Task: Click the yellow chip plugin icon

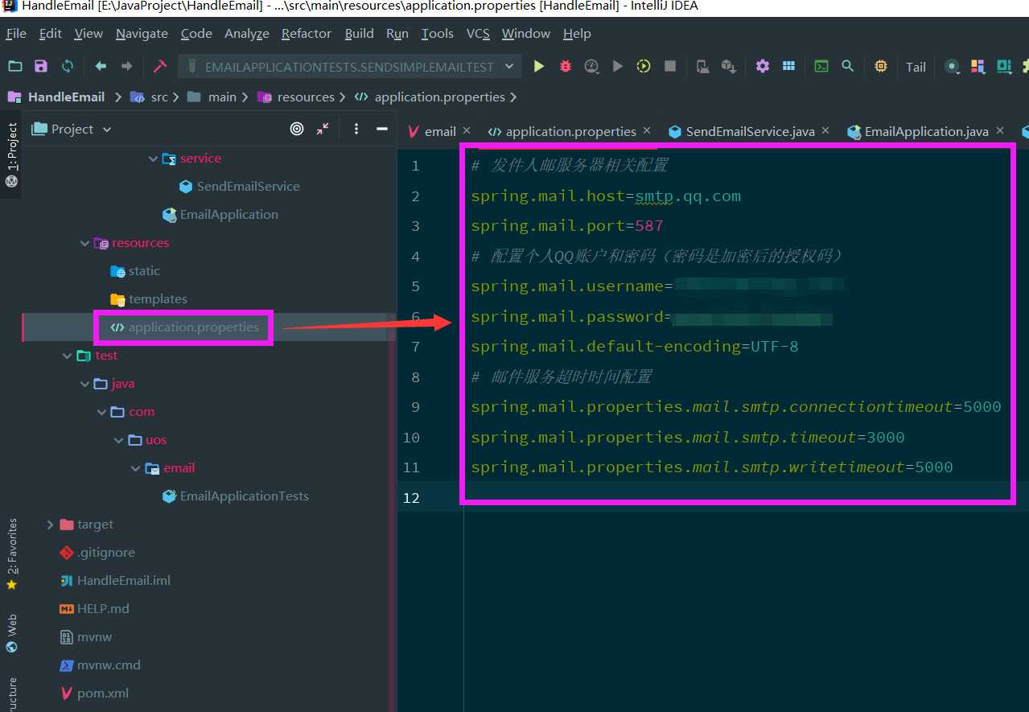Action: [x=881, y=66]
